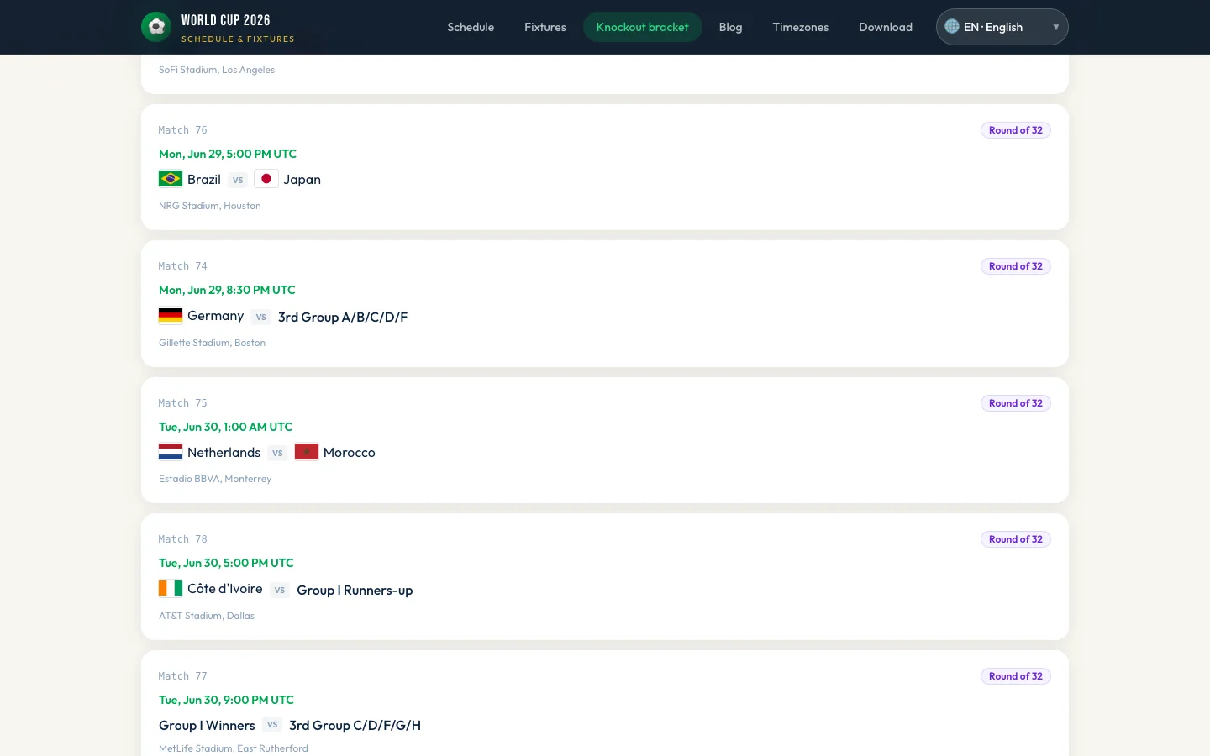1210x756 pixels.
Task: Click the Match 78 label
Action: pyautogui.click(x=183, y=539)
